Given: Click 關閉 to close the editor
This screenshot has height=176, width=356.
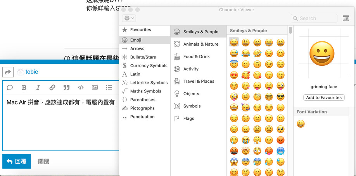Looking at the screenshot, I should pyautogui.click(x=44, y=162).
